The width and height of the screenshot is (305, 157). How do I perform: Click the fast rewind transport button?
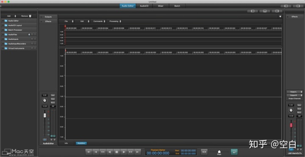[x=103, y=152]
